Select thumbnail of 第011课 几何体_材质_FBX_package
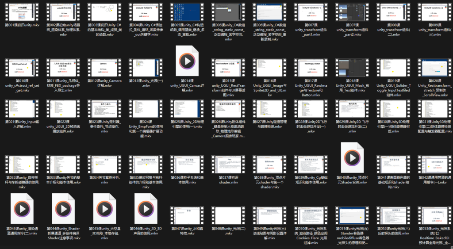This screenshot has height=249, width=453. [63, 68]
